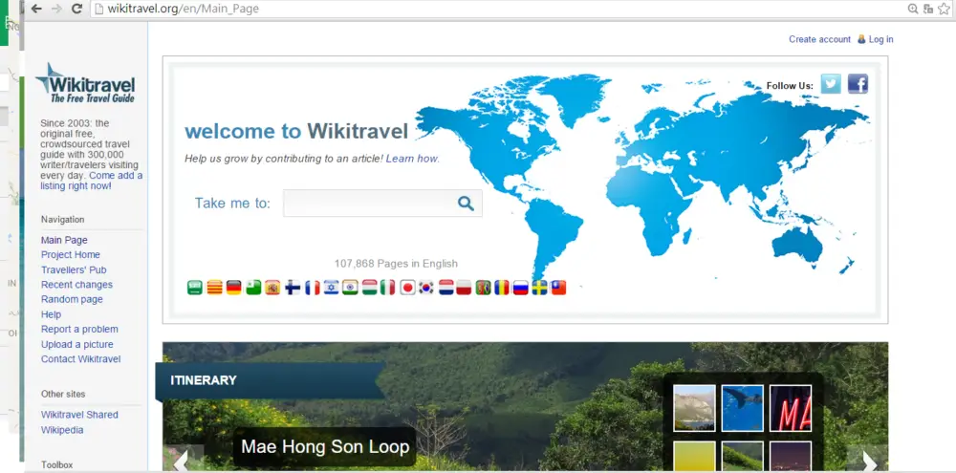Select the South Korean flag language icon
Viewport: 956px width, 473px height.
[x=426, y=287]
